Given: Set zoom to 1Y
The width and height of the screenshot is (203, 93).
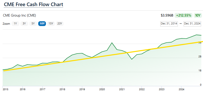Looking at the screenshot, I should tap(15, 24).
